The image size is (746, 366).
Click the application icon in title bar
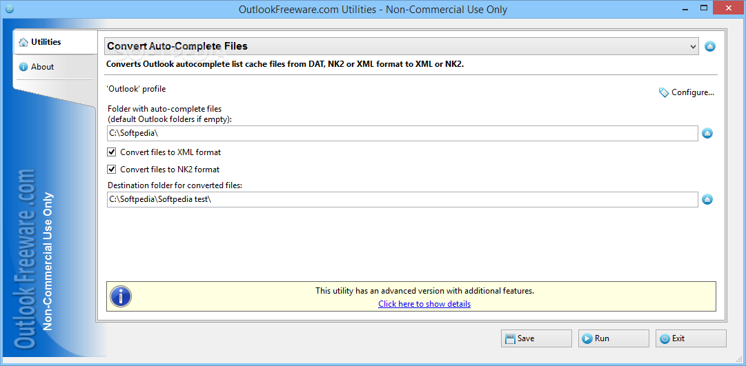point(8,9)
